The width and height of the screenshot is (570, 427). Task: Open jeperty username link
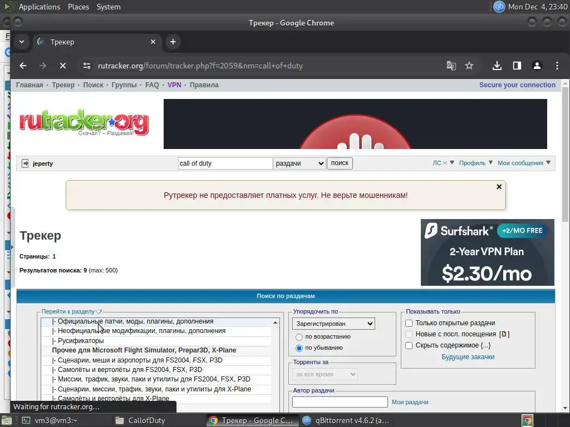pyautogui.click(x=42, y=163)
